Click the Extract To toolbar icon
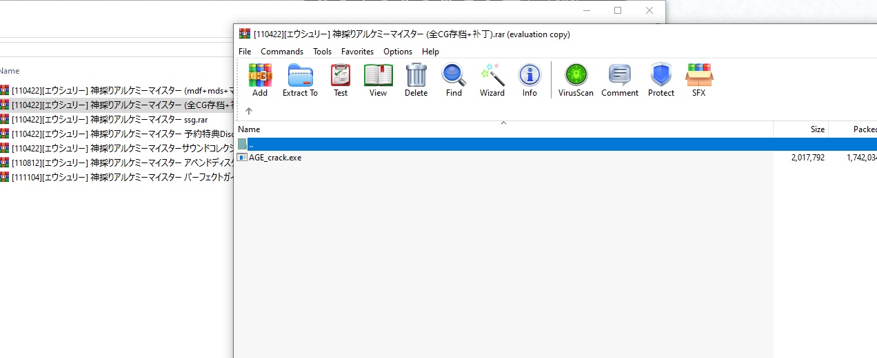 pos(300,80)
